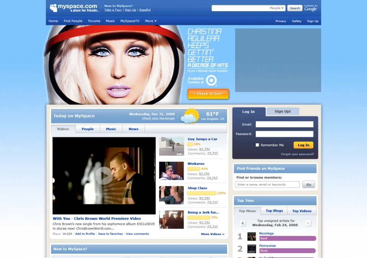
Task: Switch to the Top Videos tab
Action: (x=302, y=211)
